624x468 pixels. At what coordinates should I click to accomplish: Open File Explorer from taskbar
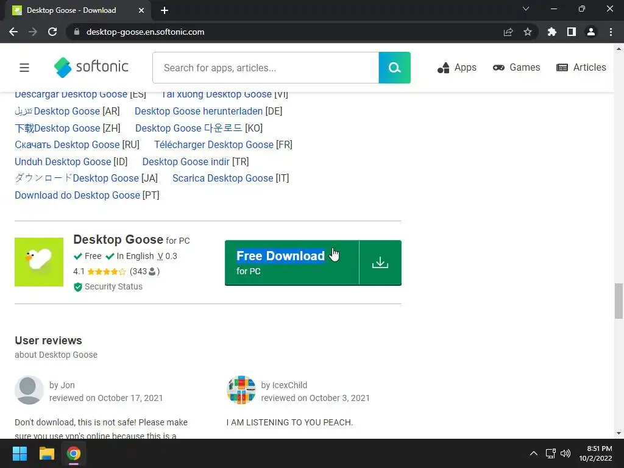click(46, 453)
